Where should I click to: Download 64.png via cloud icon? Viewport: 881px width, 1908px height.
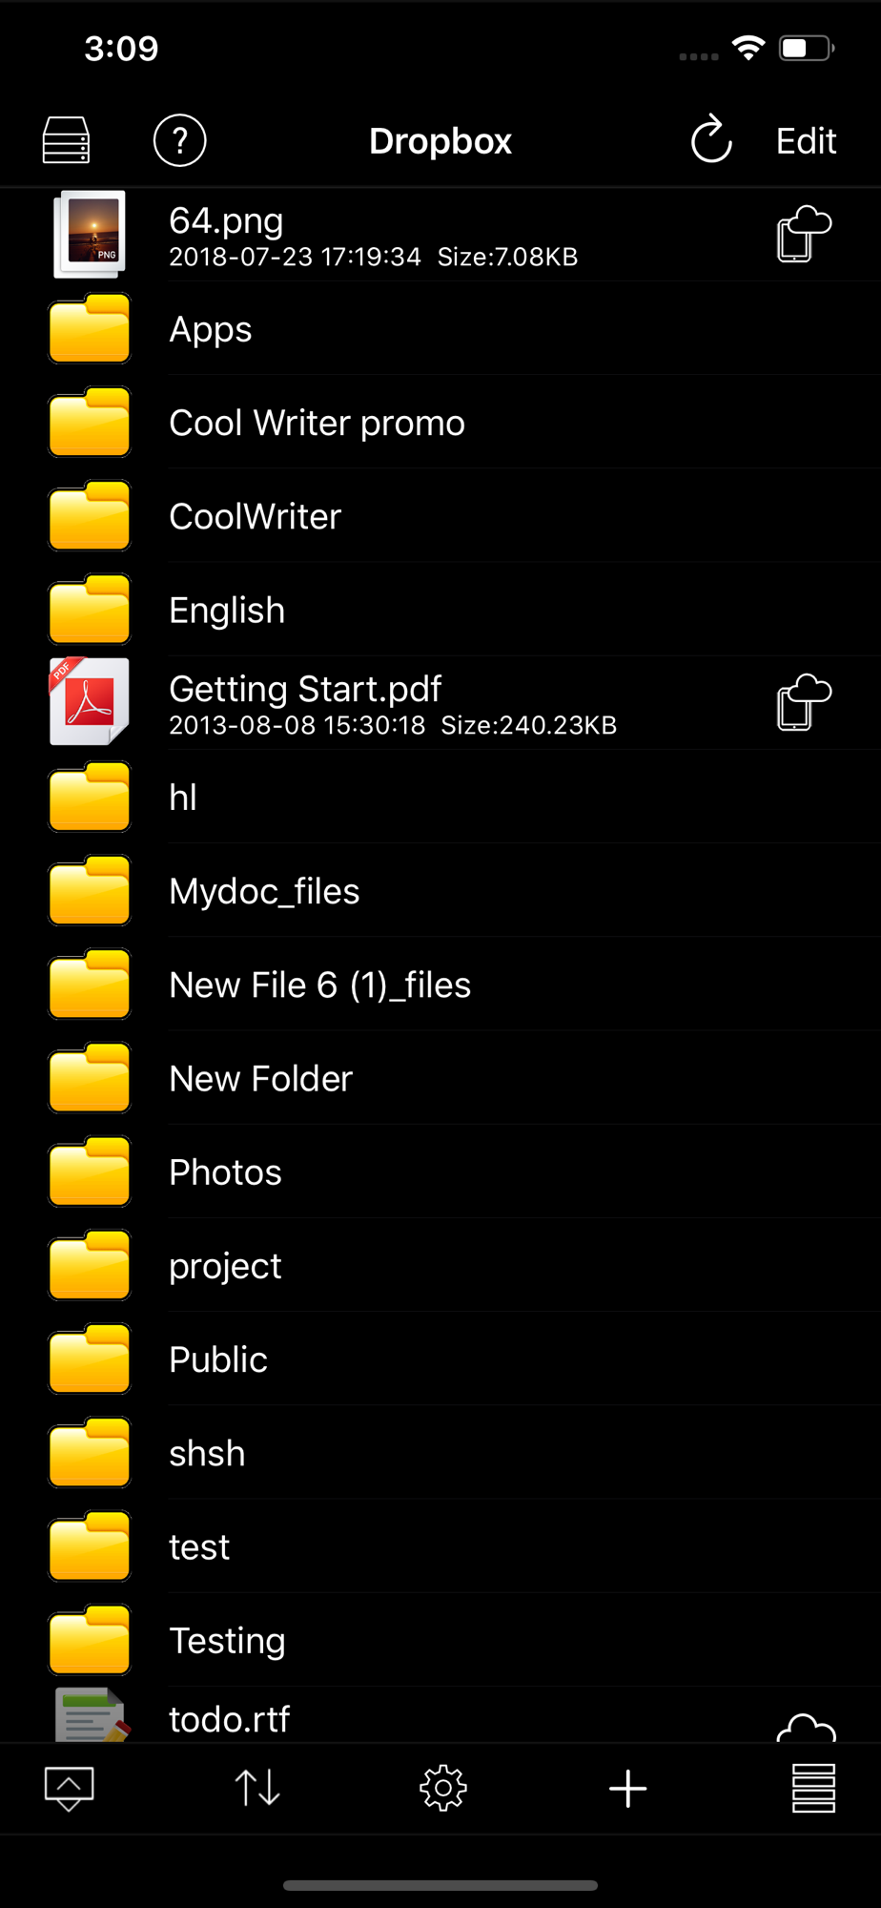tap(804, 234)
